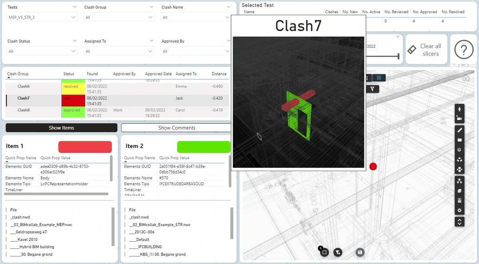Screen dimensions: 479x264
Task: Sort by the Approved Date column header
Action: [x=158, y=74]
